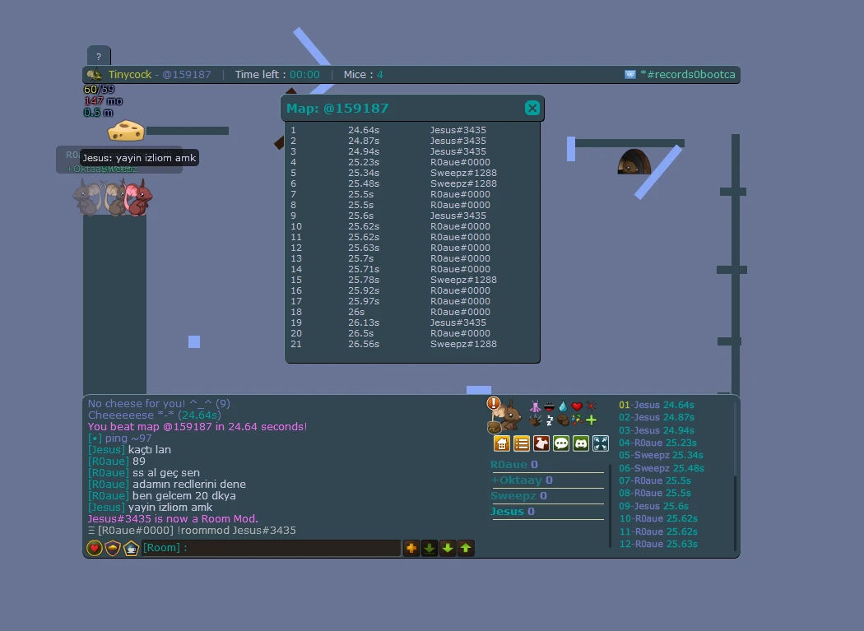Select the pink dance dress emote

(535, 406)
